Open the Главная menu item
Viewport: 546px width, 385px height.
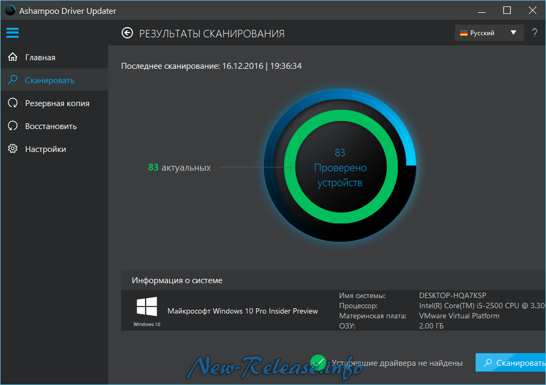tap(54, 57)
